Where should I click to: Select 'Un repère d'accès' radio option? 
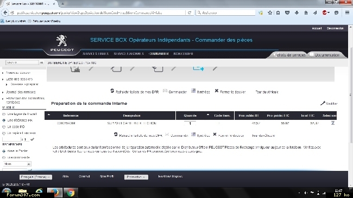(x=4, y=133)
